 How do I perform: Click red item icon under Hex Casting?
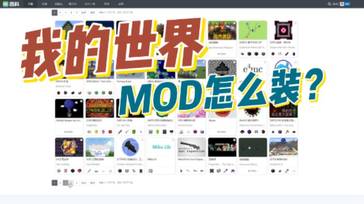[x=80, y=171]
